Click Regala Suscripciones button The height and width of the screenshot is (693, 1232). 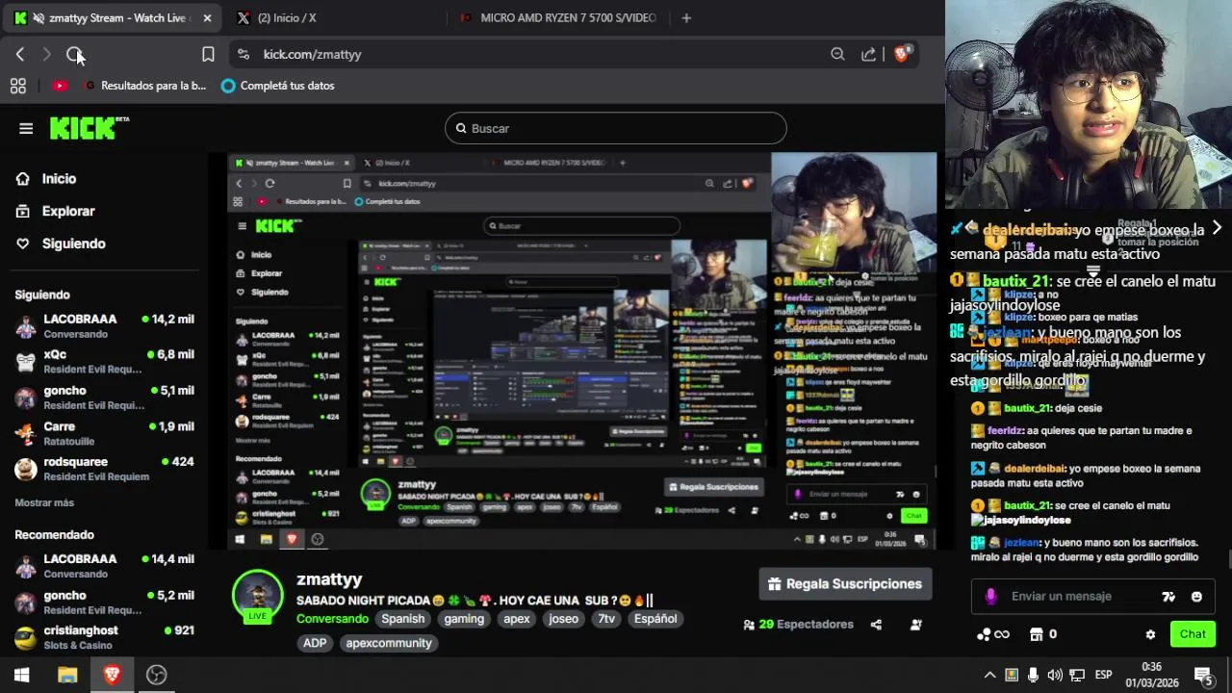click(846, 584)
